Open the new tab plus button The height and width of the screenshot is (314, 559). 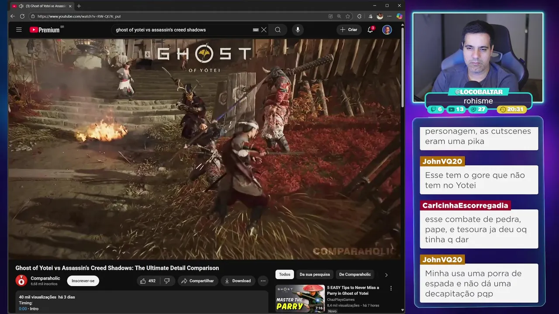click(x=79, y=6)
